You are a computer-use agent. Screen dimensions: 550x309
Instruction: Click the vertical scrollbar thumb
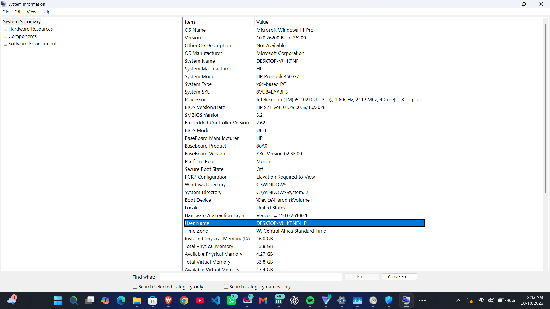(545, 108)
